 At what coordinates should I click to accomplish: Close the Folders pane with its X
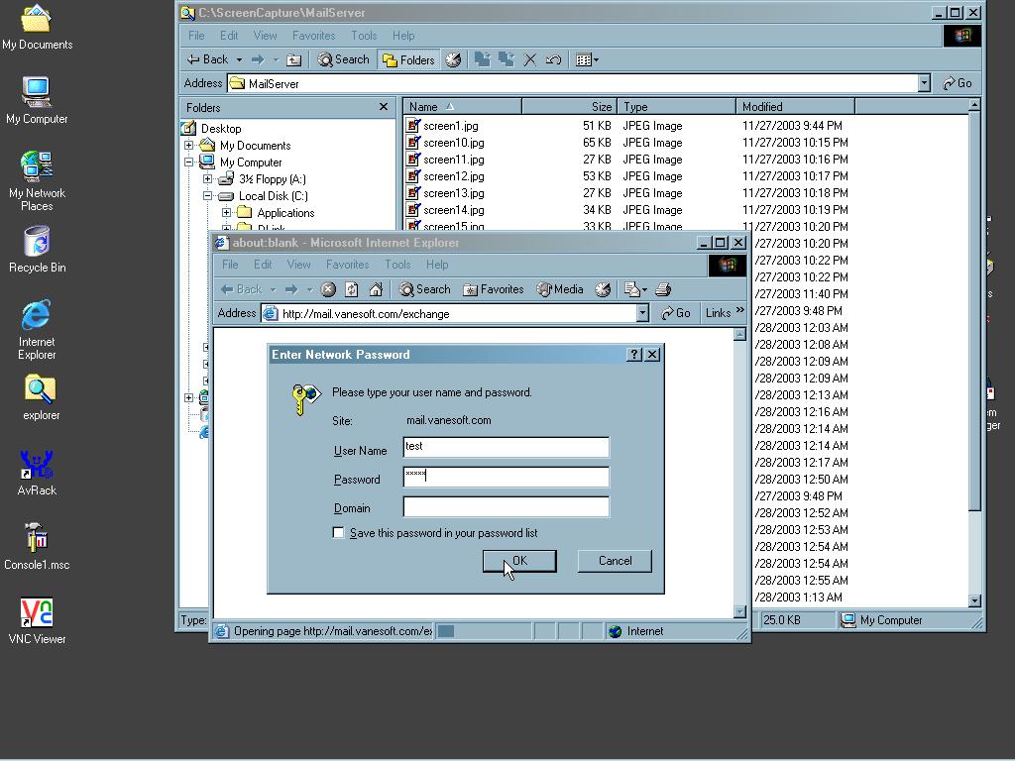tap(384, 107)
